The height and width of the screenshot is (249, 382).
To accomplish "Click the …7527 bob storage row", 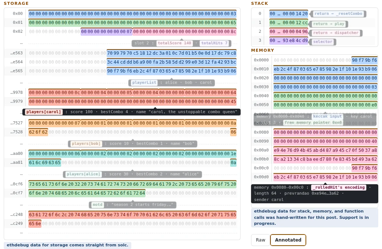I will (132, 123).
